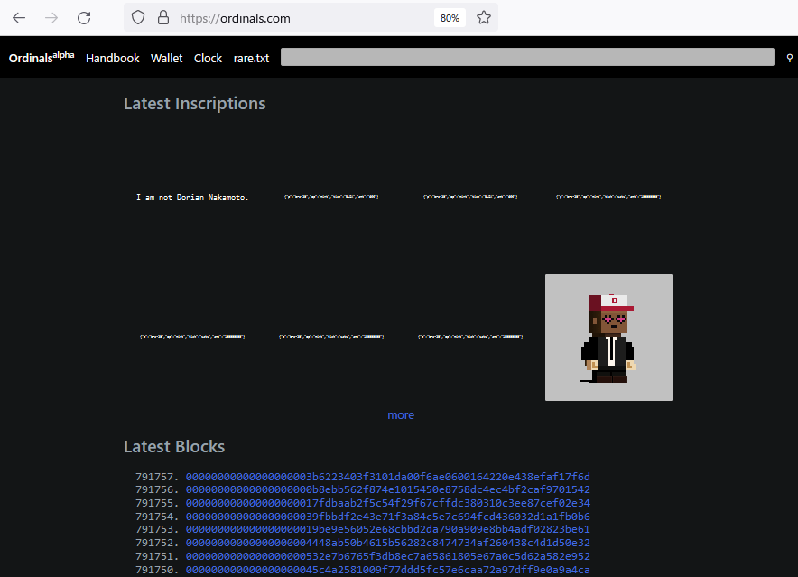Reload the page with refresh icon
The width and height of the screenshot is (798, 577).
click(84, 17)
